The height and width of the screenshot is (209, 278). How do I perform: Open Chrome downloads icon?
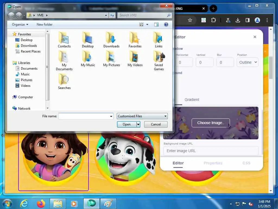tap(238, 20)
